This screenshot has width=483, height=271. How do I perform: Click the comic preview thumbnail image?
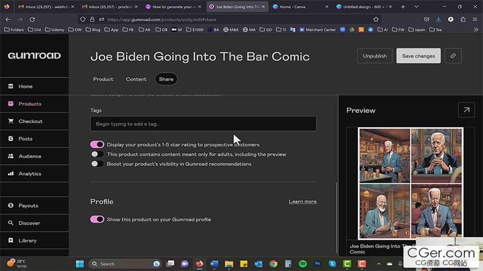tap(410, 183)
